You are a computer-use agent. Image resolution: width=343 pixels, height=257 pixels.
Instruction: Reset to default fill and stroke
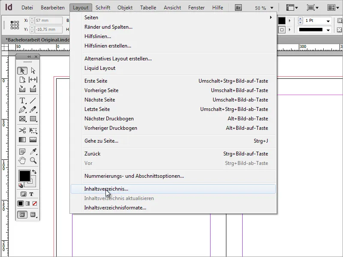click(20, 186)
